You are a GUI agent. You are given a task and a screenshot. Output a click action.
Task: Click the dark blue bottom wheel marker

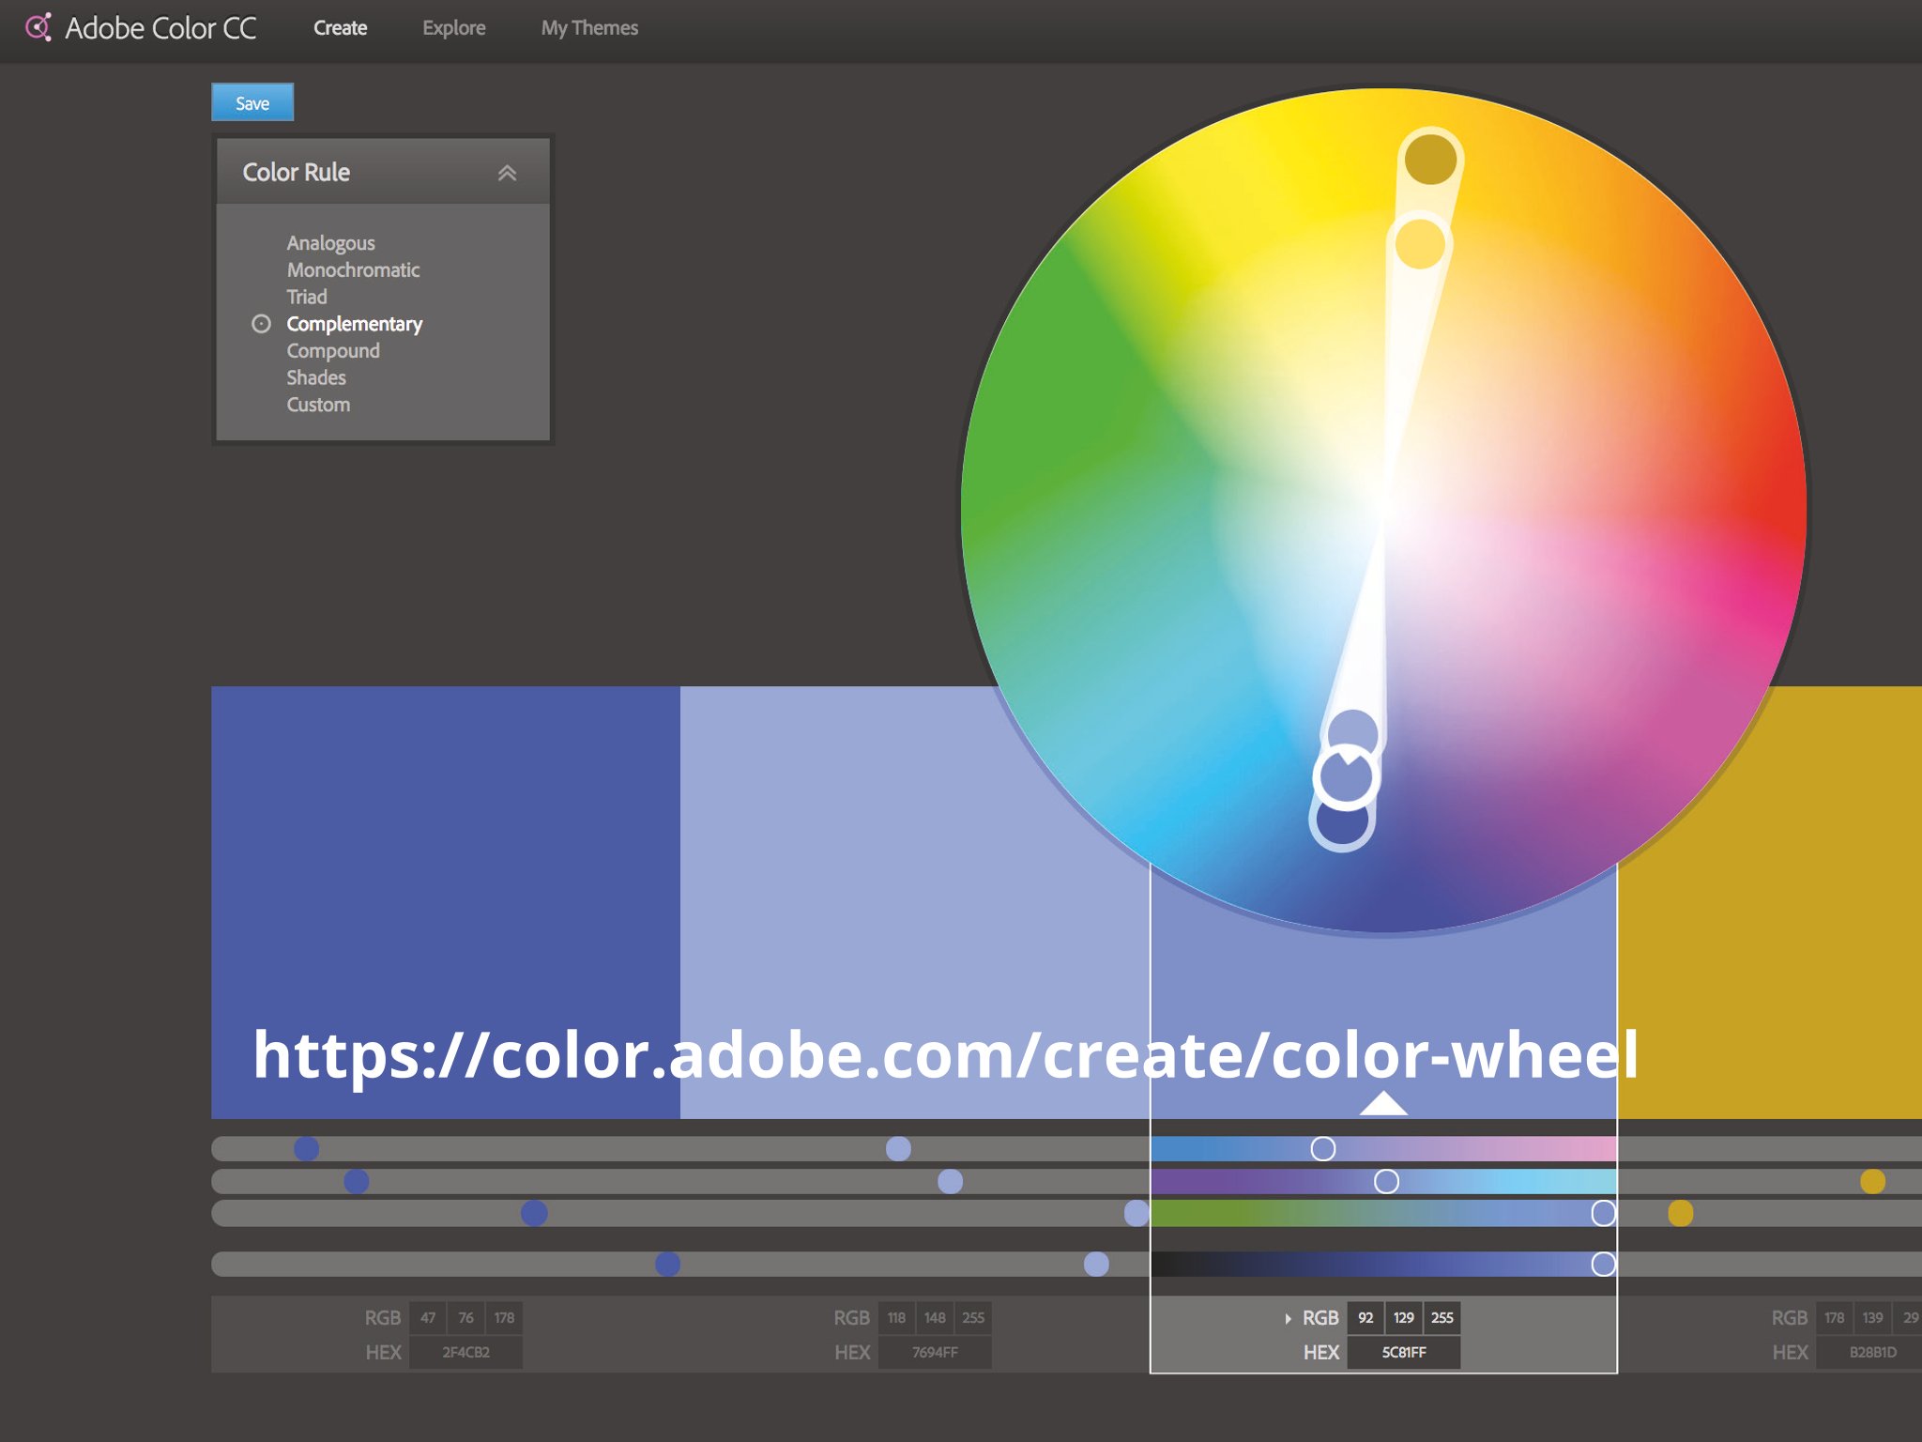coord(1341,823)
